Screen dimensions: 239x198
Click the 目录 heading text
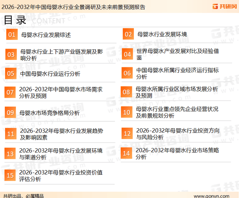pyautogui.click(x=15, y=20)
